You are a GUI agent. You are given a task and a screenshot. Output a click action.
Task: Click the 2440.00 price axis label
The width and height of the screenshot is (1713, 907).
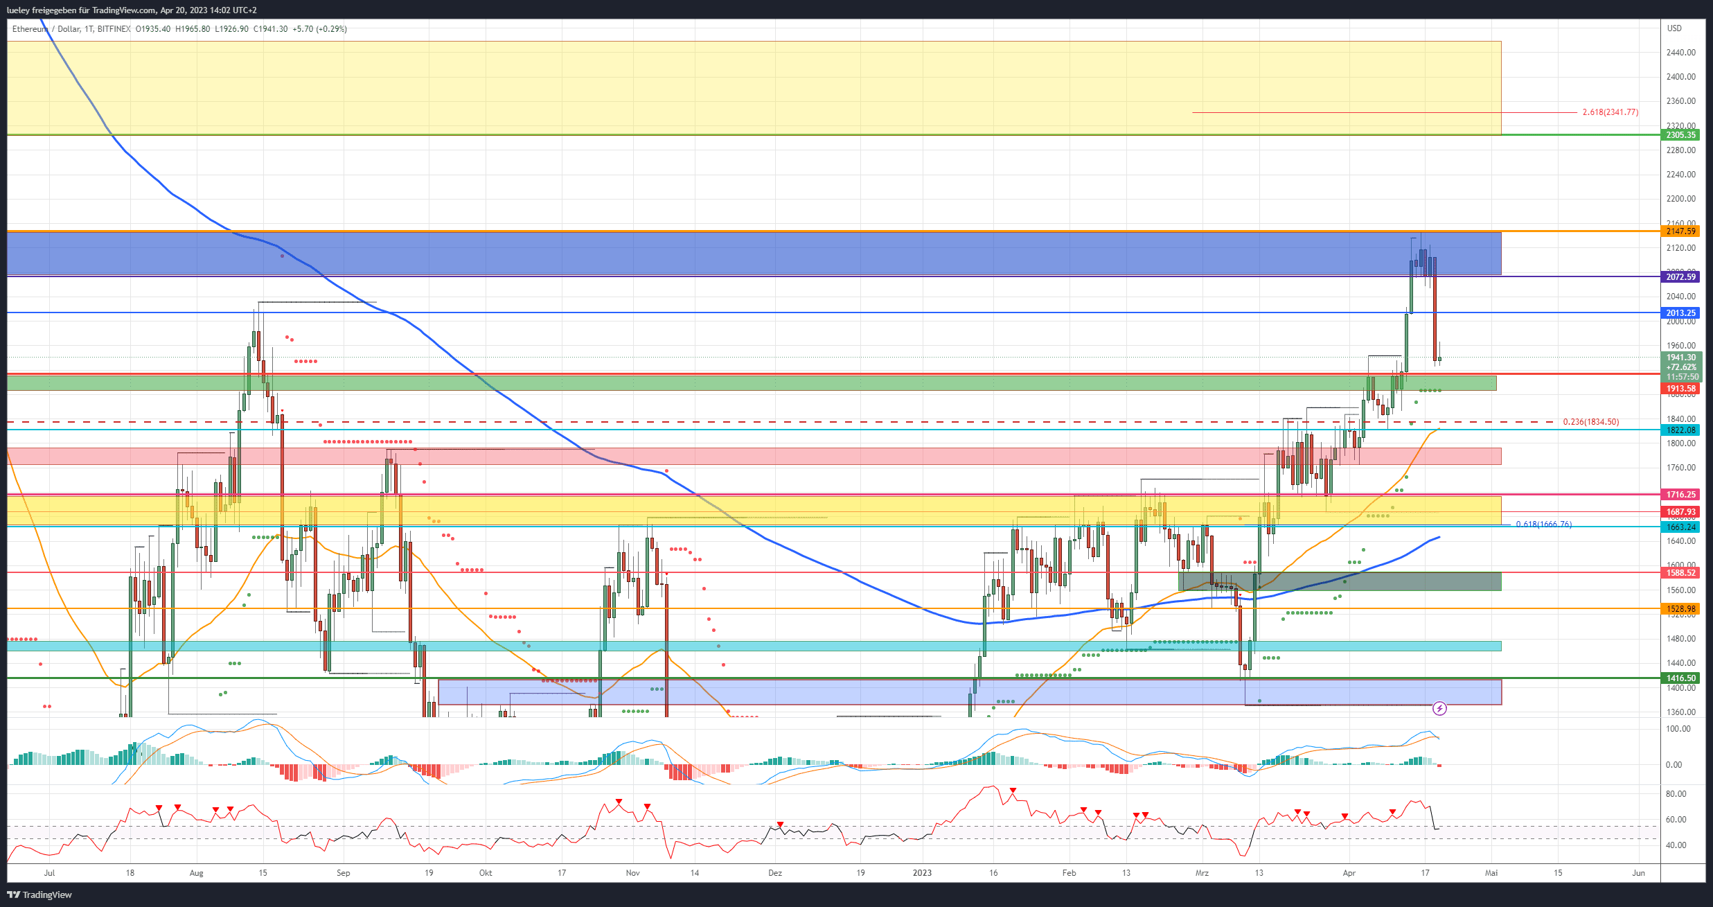coord(1681,53)
